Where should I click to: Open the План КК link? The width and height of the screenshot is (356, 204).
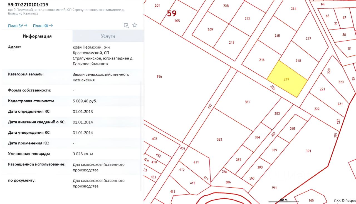point(43,26)
